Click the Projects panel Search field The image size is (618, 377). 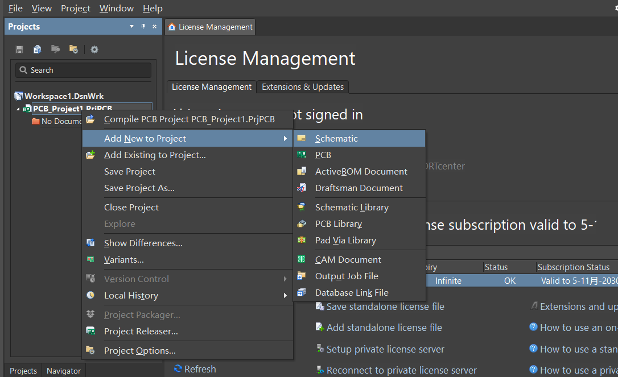(x=84, y=70)
